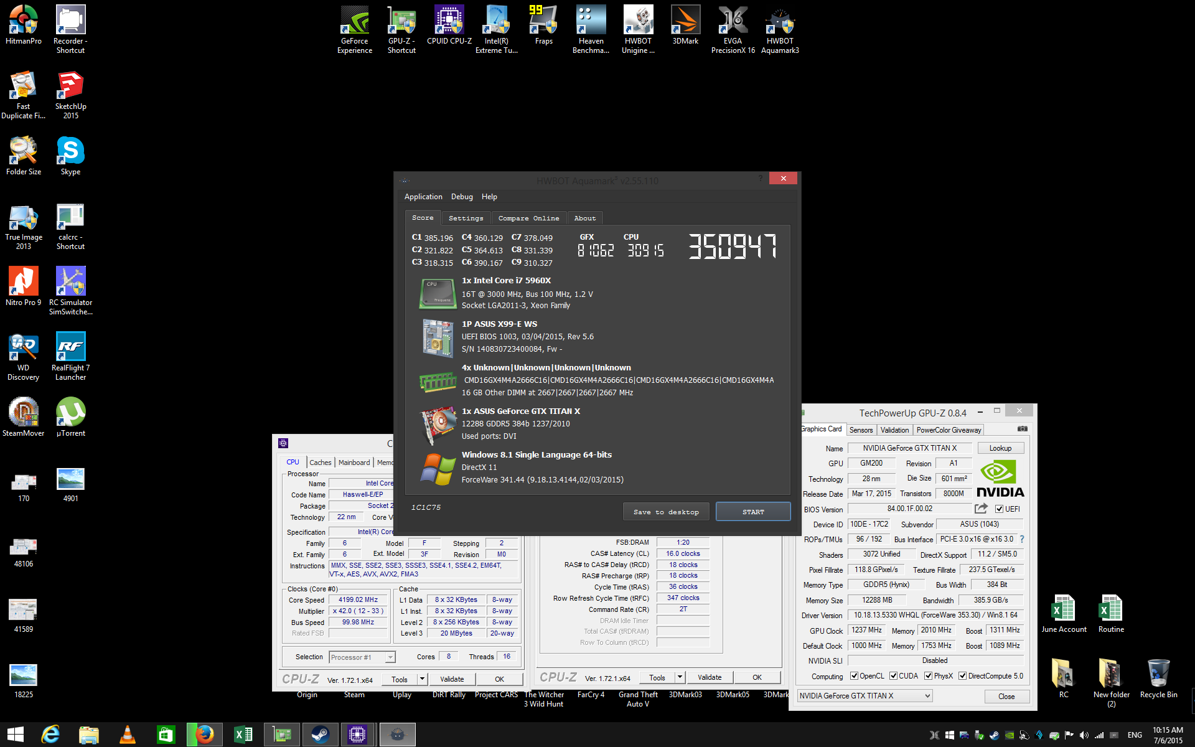This screenshot has width=1195, height=747.
Task: Click Validate button in left CPU-Z
Action: (x=452, y=679)
